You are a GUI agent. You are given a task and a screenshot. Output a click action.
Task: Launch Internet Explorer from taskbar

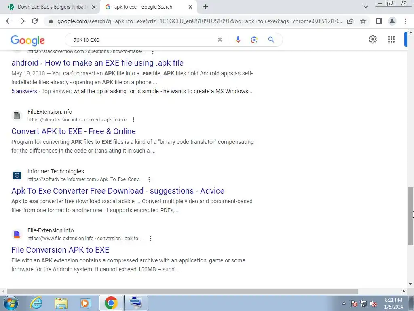coord(36,303)
